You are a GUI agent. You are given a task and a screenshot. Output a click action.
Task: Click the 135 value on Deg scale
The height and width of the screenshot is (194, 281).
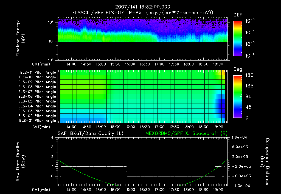tap(249, 86)
